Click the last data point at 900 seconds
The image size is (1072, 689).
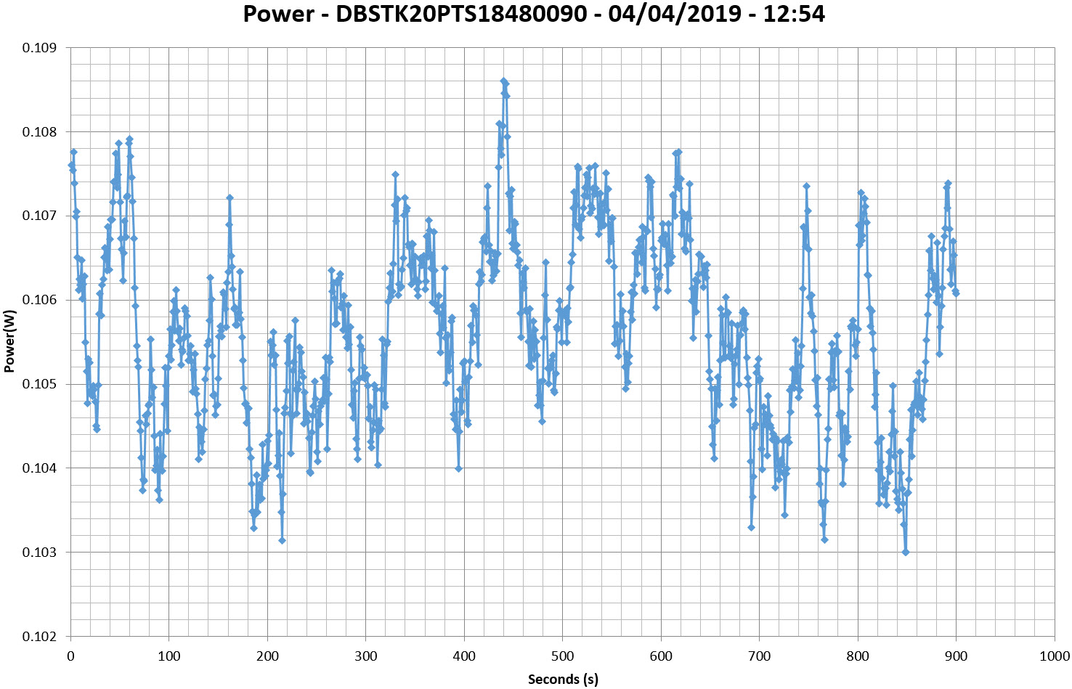pos(957,293)
